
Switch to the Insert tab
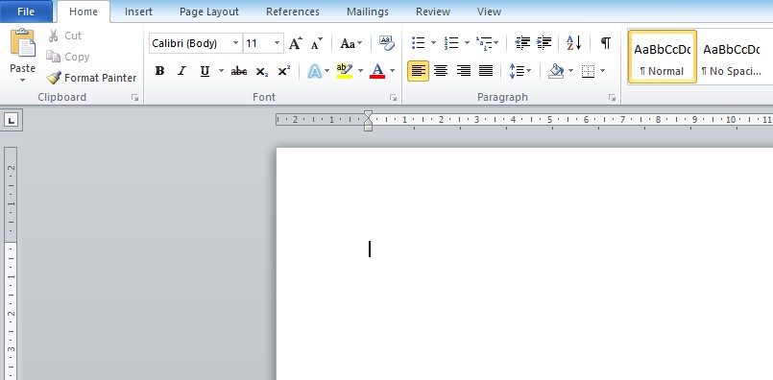pos(138,12)
